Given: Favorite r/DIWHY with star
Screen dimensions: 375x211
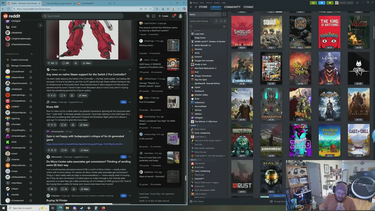Looking at the screenshot, I should coord(30,107).
